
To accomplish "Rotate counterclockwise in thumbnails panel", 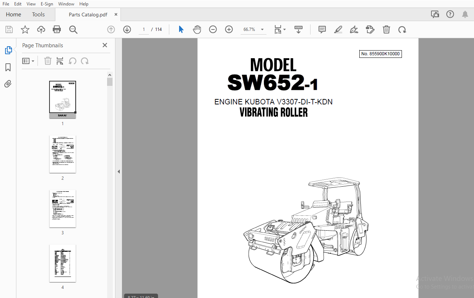I will [x=72, y=61].
